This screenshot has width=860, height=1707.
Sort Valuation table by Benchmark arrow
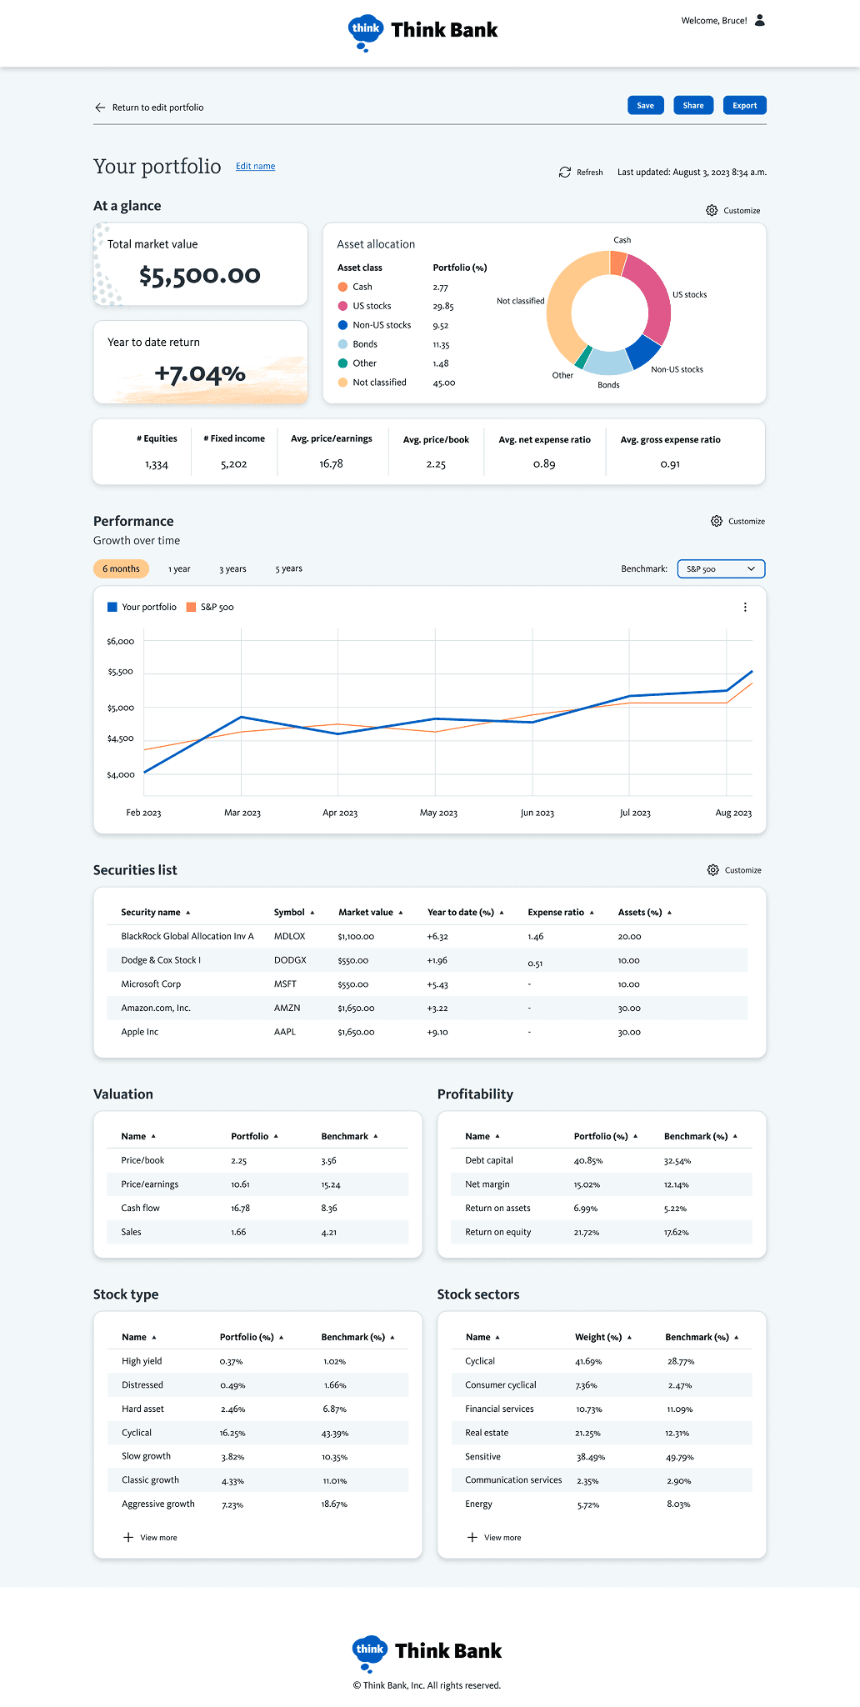(x=376, y=1137)
